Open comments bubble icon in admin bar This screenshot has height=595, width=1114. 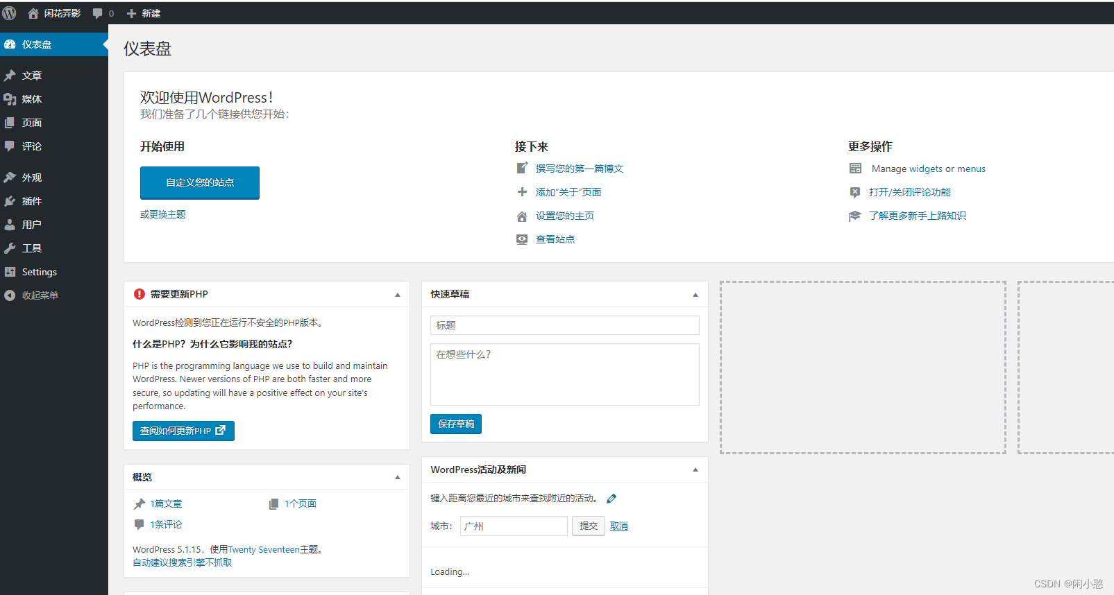click(98, 13)
